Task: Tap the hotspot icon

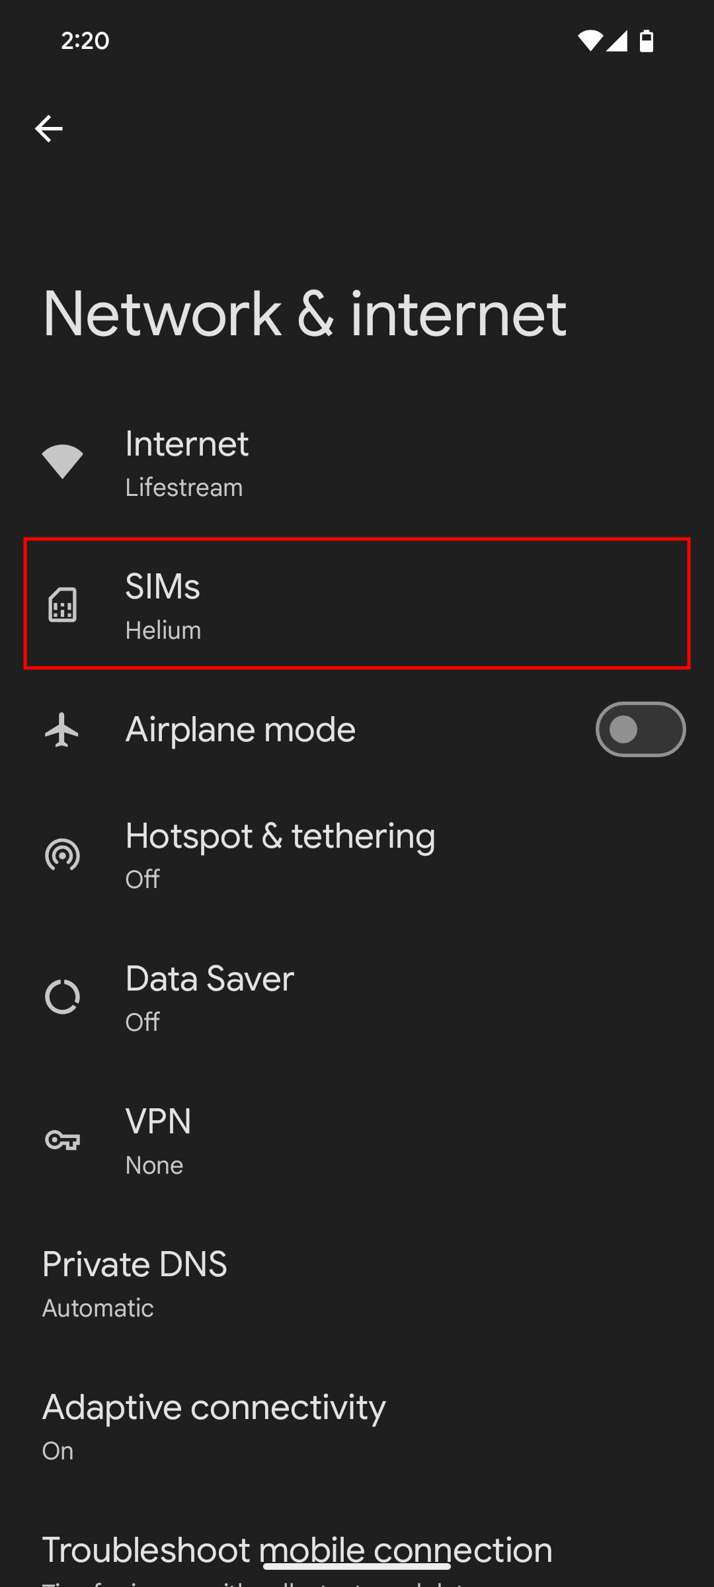Action: pos(62,856)
